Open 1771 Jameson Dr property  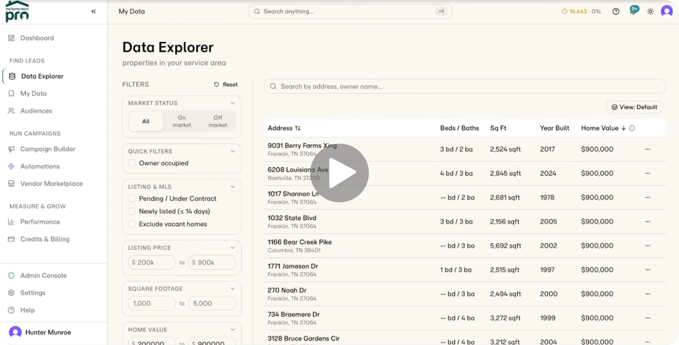(x=293, y=266)
